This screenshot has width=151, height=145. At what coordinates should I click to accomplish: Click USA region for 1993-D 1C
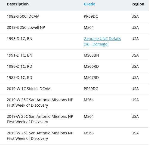[135, 39]
